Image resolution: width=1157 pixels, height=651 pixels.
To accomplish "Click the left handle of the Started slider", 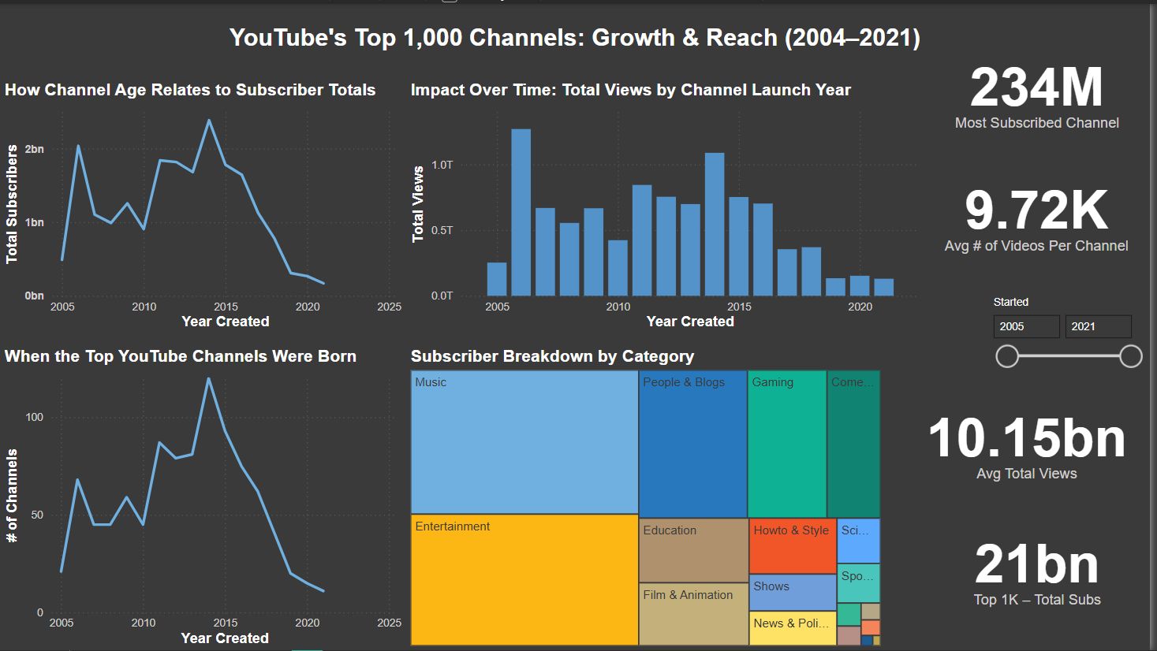I will (1006, 356).
